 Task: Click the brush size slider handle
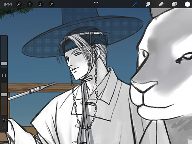(x=4, y=63)
